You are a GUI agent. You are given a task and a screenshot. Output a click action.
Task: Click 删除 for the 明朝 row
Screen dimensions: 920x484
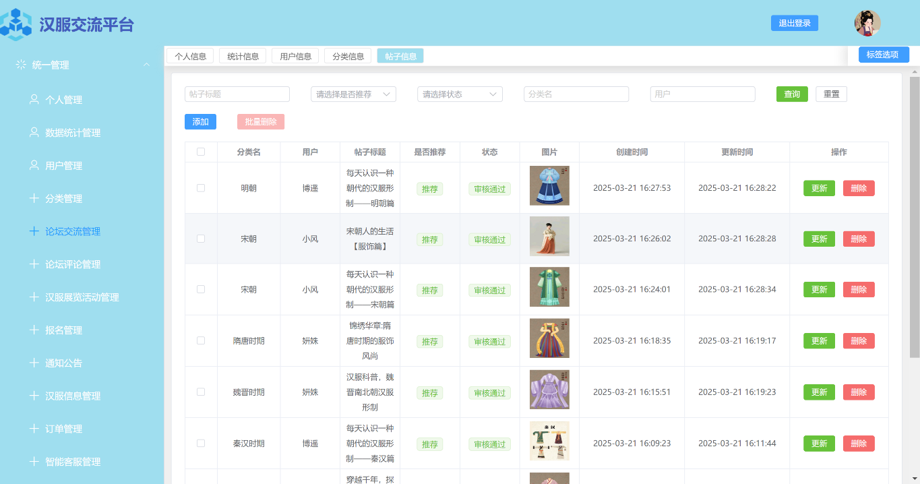pos(859,188)
